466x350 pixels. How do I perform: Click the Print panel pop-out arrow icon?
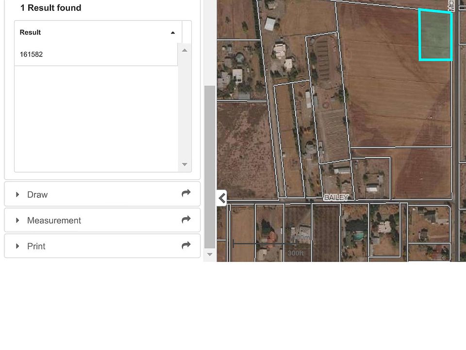186,245
